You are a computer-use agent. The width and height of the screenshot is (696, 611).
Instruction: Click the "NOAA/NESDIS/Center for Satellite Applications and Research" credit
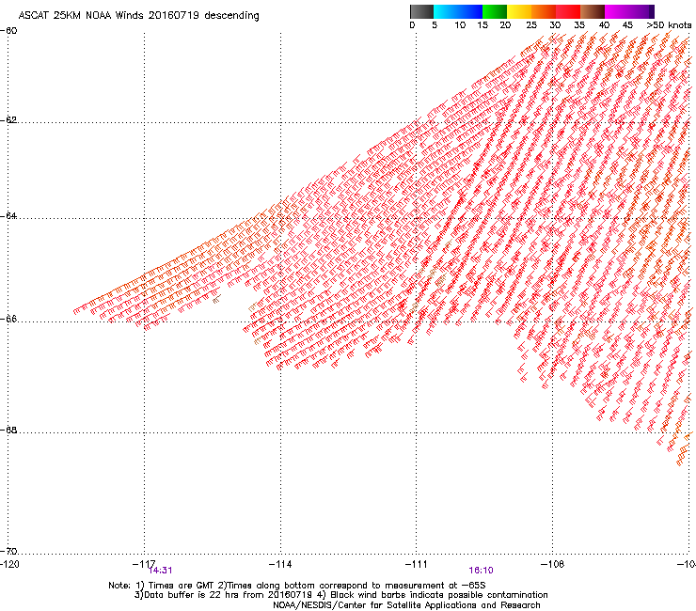click(406, 605)
